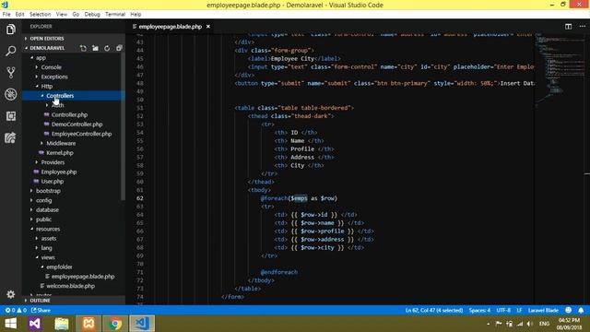The image size is (590, 332).
Task: Change encoding via UTF-8 status item
Action: tap(503, 310)
